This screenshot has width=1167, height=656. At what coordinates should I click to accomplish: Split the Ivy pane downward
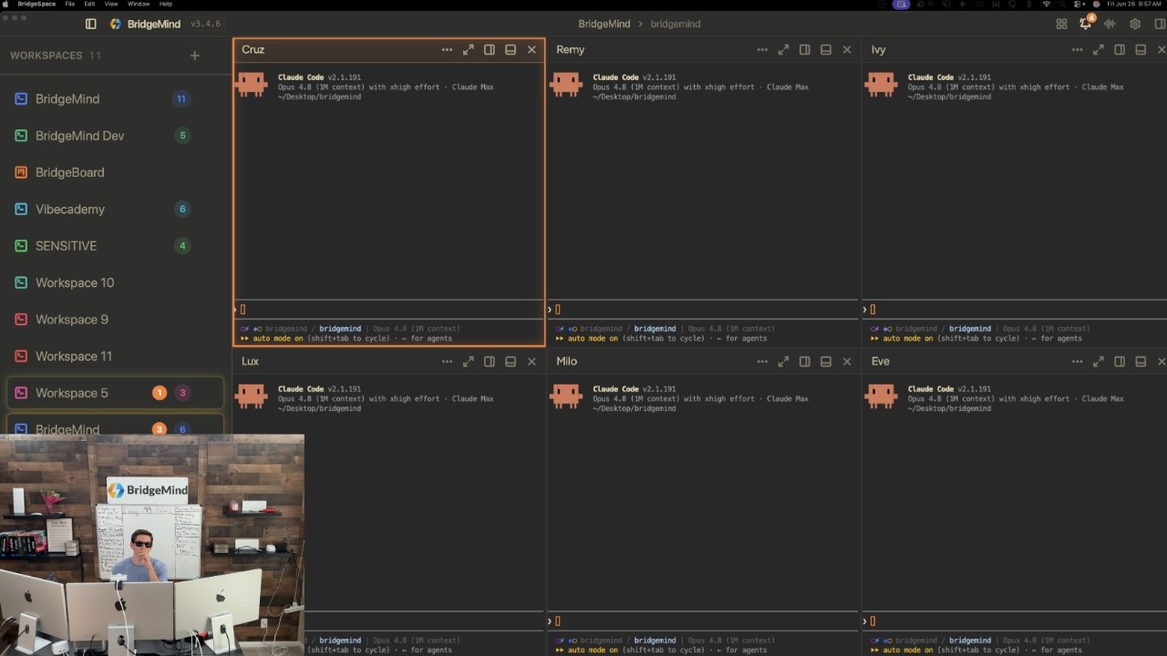(1141, 50)
